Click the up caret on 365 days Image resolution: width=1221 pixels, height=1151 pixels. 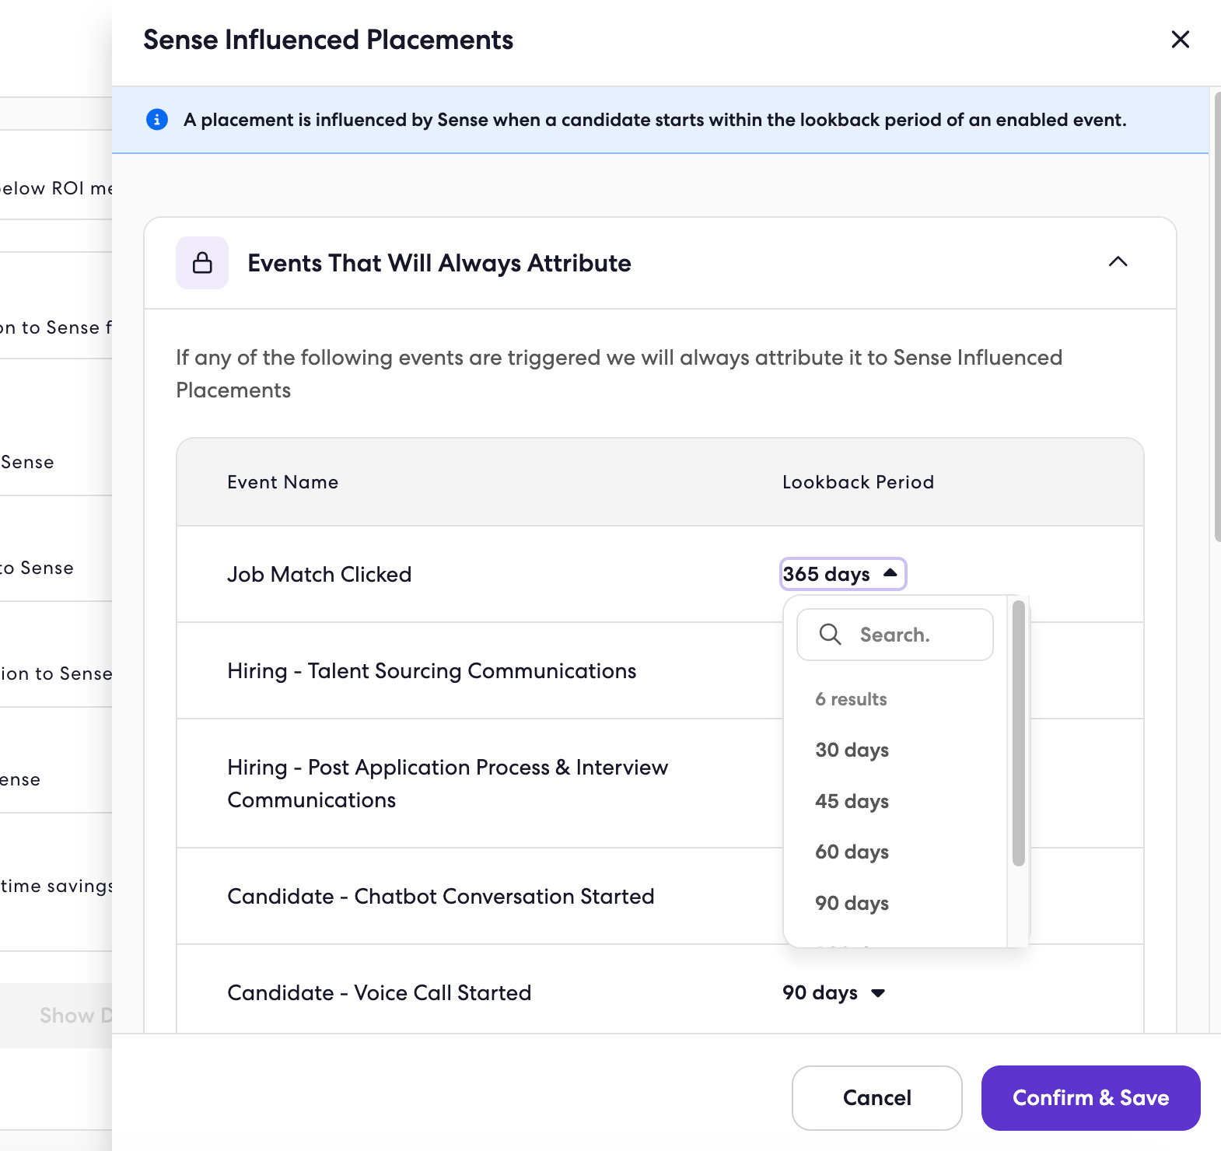point(890,573)
